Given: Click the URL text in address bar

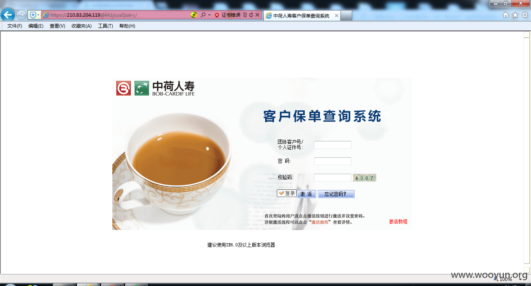Looking at the screenshot, I should [94, 15].
